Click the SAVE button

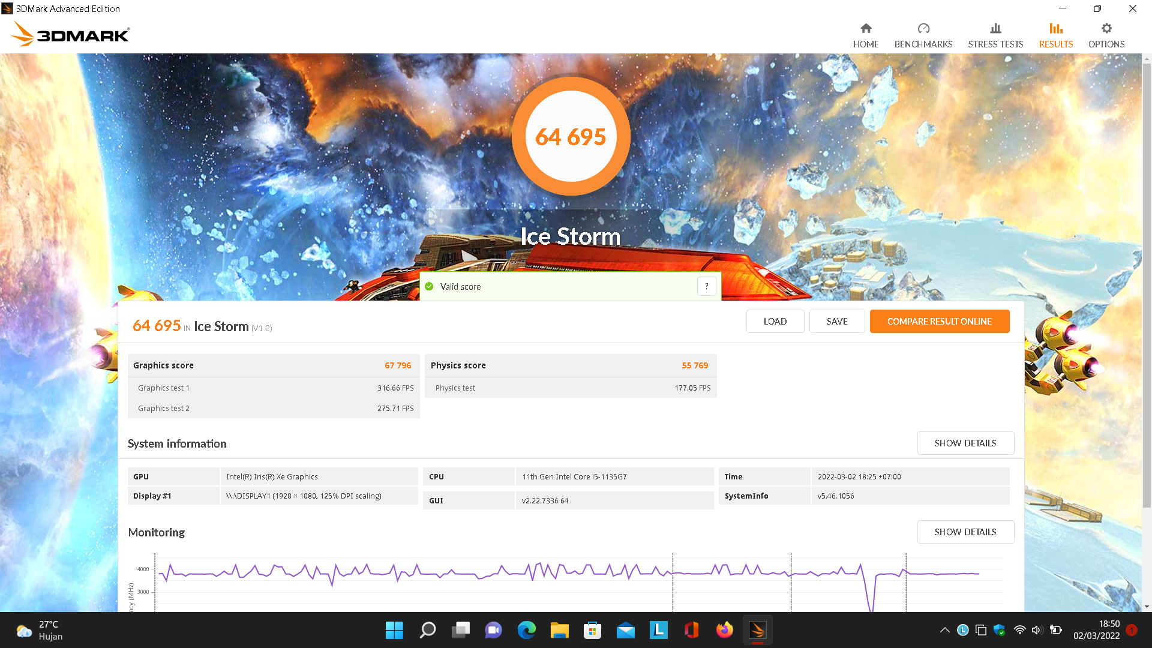837,322
